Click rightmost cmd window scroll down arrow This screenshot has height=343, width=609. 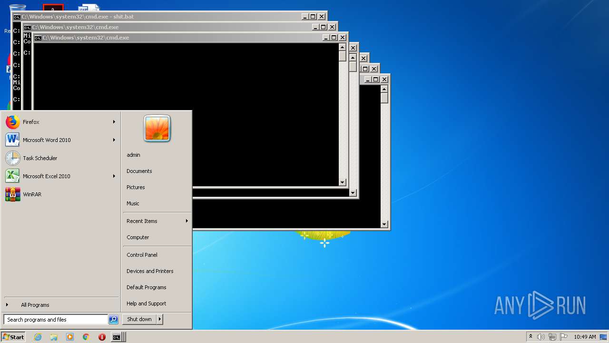click(x=384, y=224)
